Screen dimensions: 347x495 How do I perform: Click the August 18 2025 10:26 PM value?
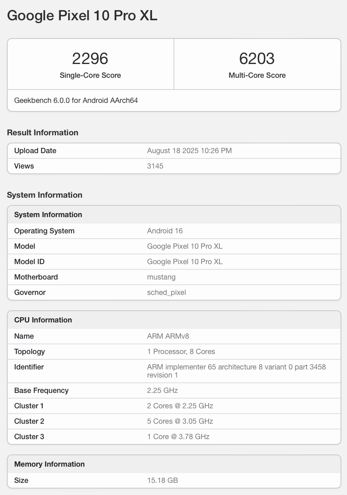pyautogui.click(x=189, y=151)
